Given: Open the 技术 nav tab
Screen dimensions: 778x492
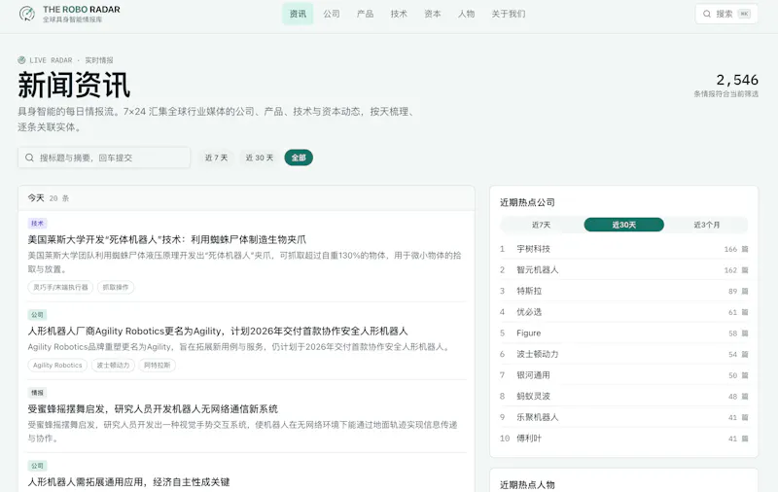Looking at the screenshot, I should (399, 14).
